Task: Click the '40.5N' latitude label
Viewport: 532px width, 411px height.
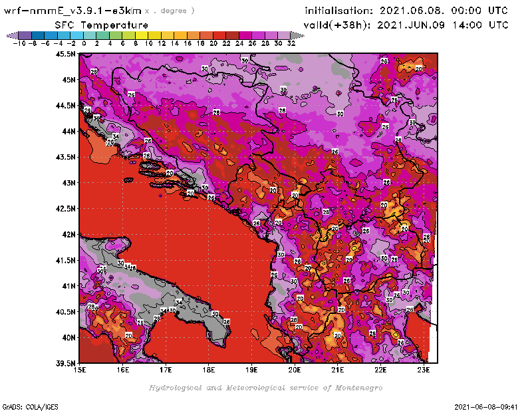Action: point(65,312)
